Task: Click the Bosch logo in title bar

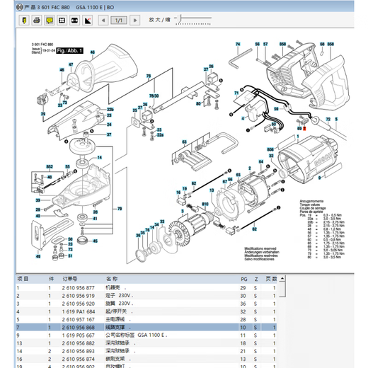Action: 20,7
